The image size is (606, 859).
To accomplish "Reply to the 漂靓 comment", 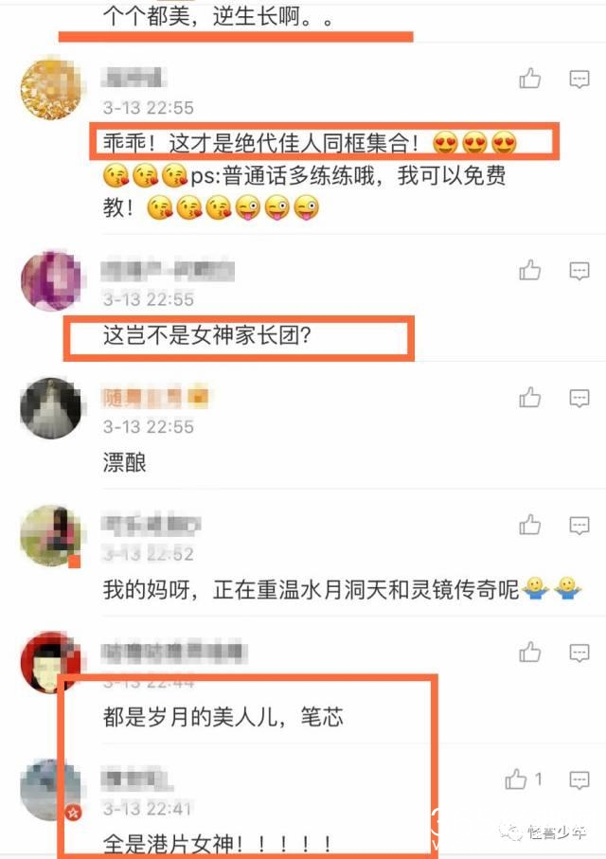I will pos(579,399).
